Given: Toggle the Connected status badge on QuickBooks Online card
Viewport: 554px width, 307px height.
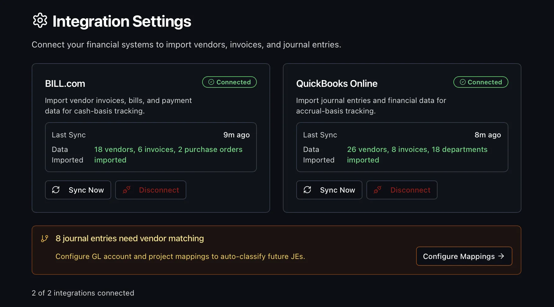Looking at the screenshot, I should coord(481,82).
